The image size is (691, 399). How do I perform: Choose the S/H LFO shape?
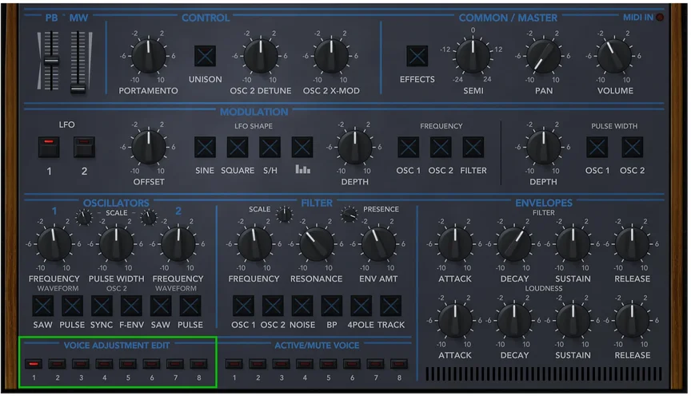(270, 147)
